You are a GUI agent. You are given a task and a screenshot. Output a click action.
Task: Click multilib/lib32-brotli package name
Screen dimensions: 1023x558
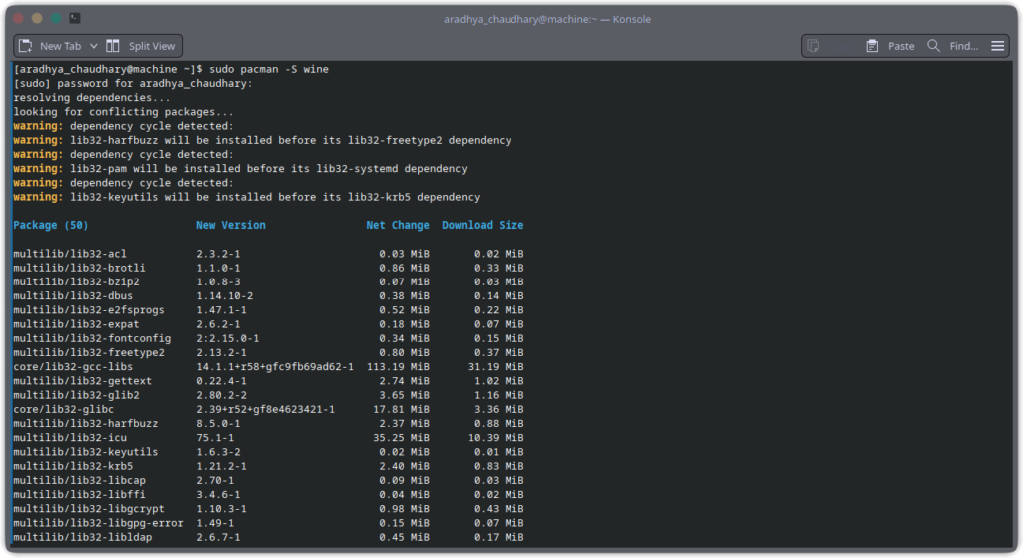[x=79, y=268]
